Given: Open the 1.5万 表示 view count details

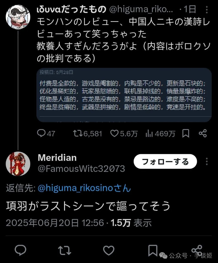Looking at the screenshot, I should pyautogui.click(x=131, y=223).
